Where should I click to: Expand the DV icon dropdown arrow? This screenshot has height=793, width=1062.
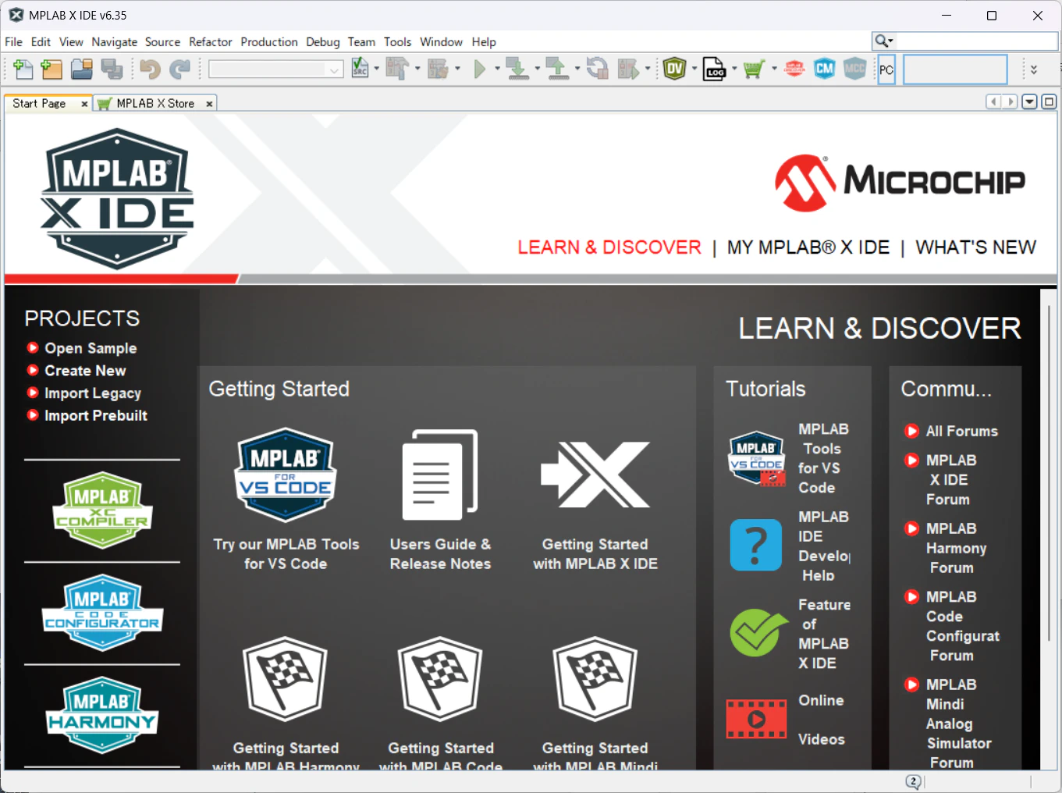click(x=694, y=69)
